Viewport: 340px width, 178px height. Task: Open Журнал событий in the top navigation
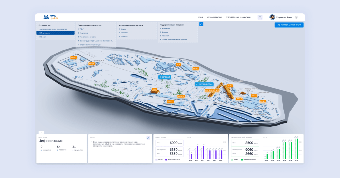214,17
